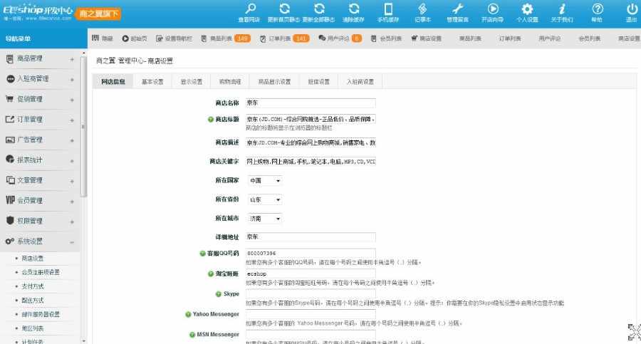Launch the 开店向导 play icon

[x=493, y=9]
